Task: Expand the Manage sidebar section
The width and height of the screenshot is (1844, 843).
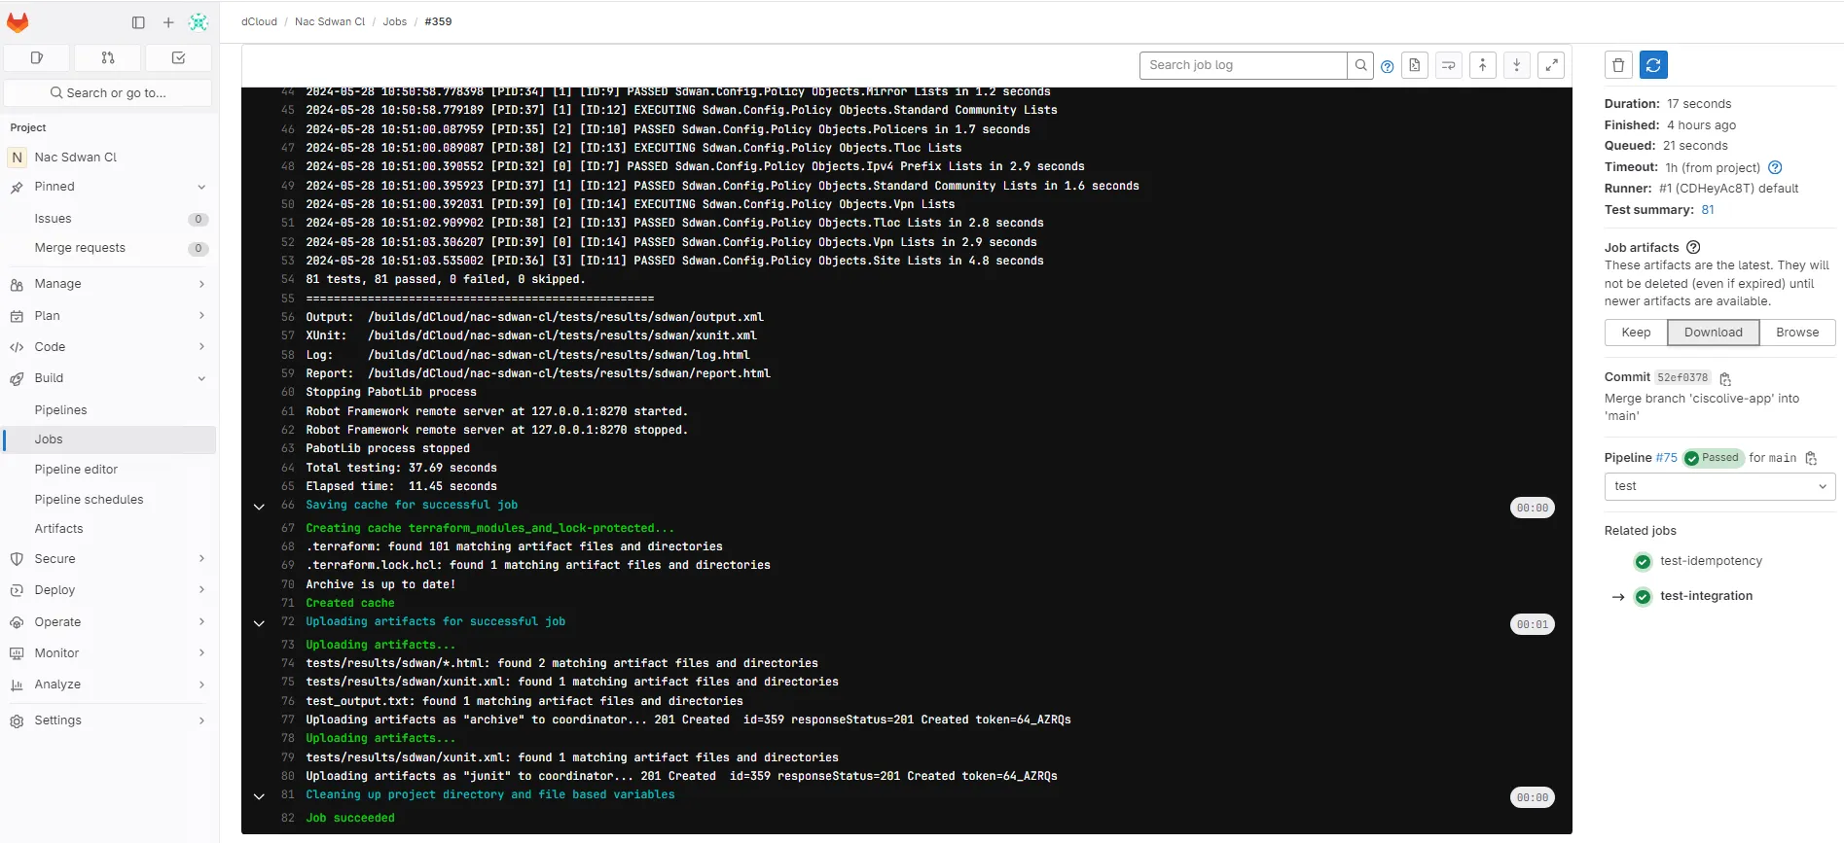Action: (109, 284)
